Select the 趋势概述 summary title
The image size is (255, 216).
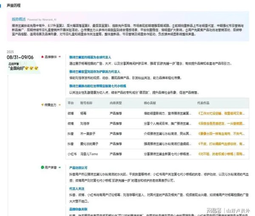[17, 20]
